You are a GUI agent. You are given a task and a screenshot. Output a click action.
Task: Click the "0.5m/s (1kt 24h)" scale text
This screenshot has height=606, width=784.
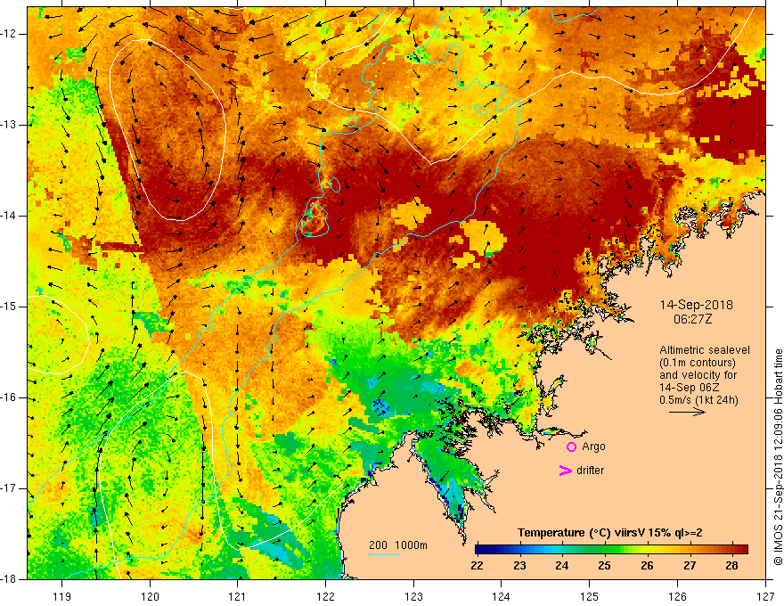coord(698,400)
